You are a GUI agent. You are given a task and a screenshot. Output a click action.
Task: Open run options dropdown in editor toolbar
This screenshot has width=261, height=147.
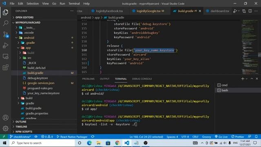(x=239, y=11)
